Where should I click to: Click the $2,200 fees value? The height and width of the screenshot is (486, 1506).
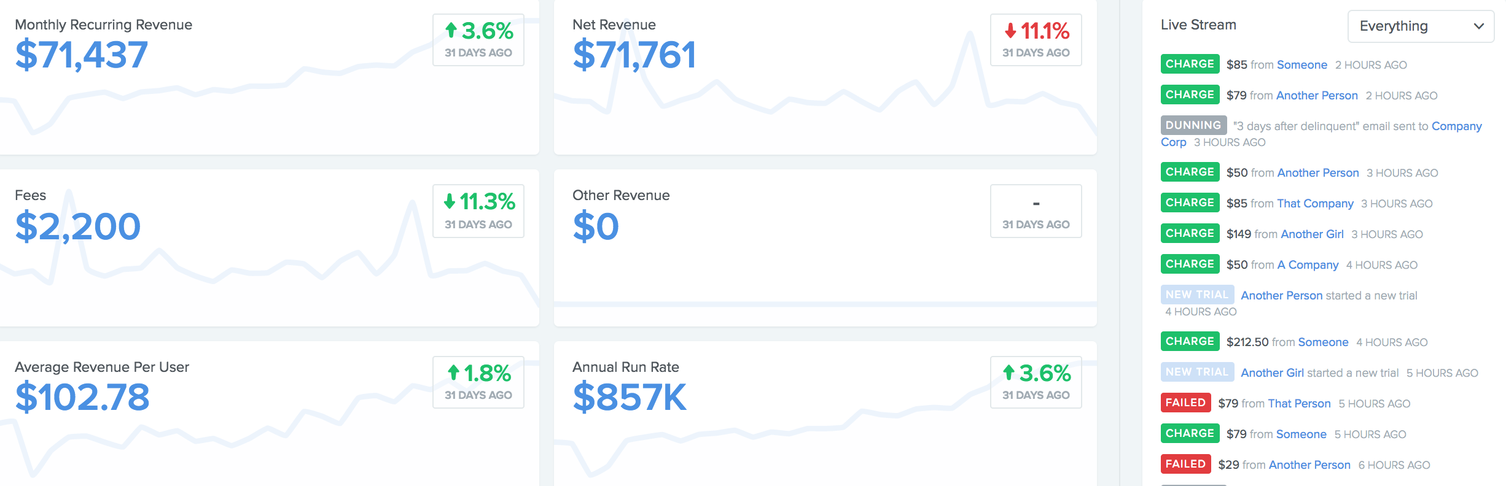[x=78, y=226]
